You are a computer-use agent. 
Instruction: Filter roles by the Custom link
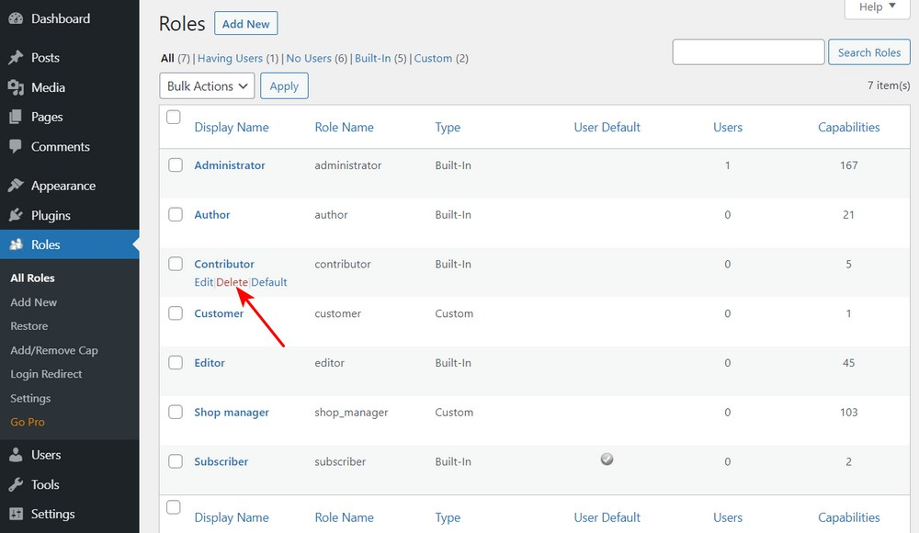433,58
